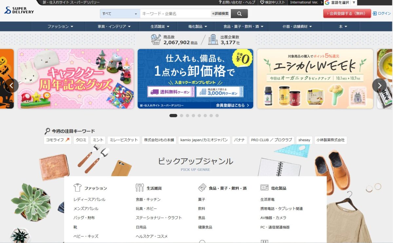Screen dimensions: 393x243
Task: Open お問い合わせ・ヘルプ help link
Action: pos(237,2)
